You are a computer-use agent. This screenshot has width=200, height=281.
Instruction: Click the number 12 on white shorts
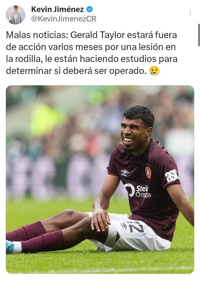coord(136,227)
